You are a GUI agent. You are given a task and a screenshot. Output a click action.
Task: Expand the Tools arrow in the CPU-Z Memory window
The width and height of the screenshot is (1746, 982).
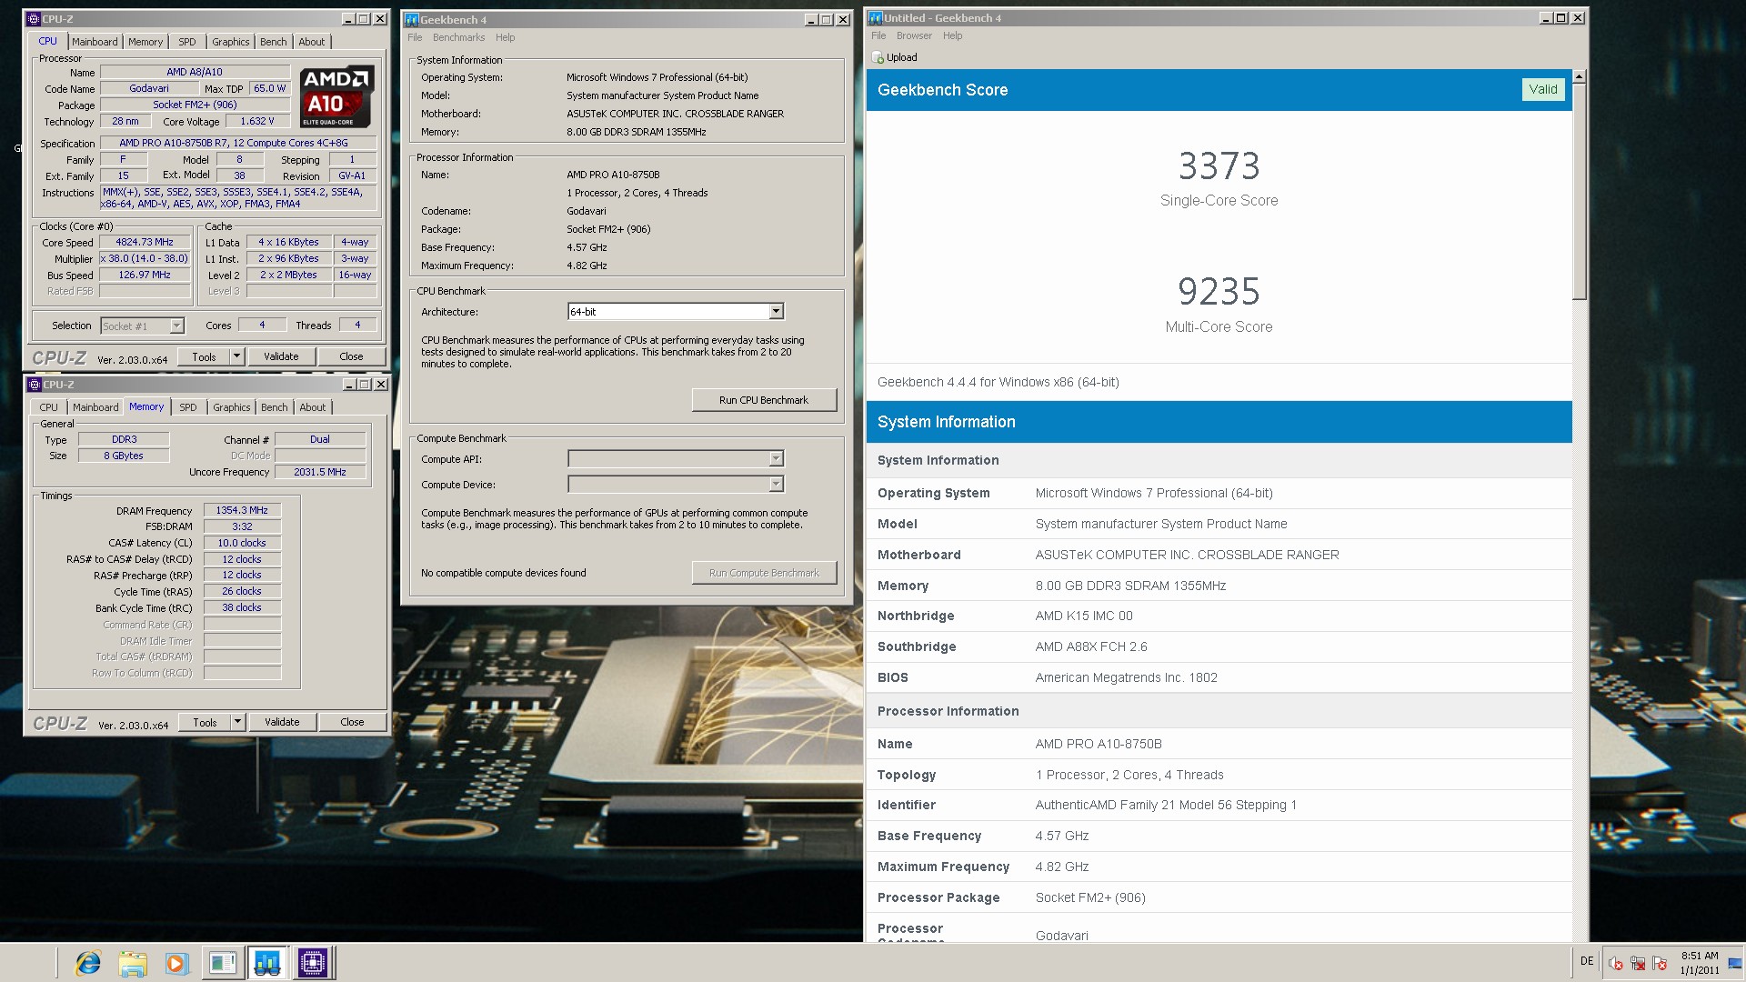point(237,722)
